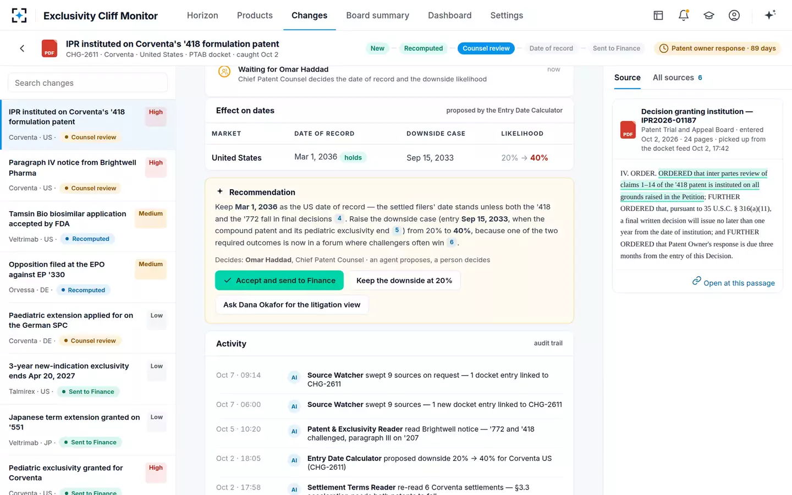Switch to the Horizon tab
Screen dimensions: 792x495
[x=202, y=15]
